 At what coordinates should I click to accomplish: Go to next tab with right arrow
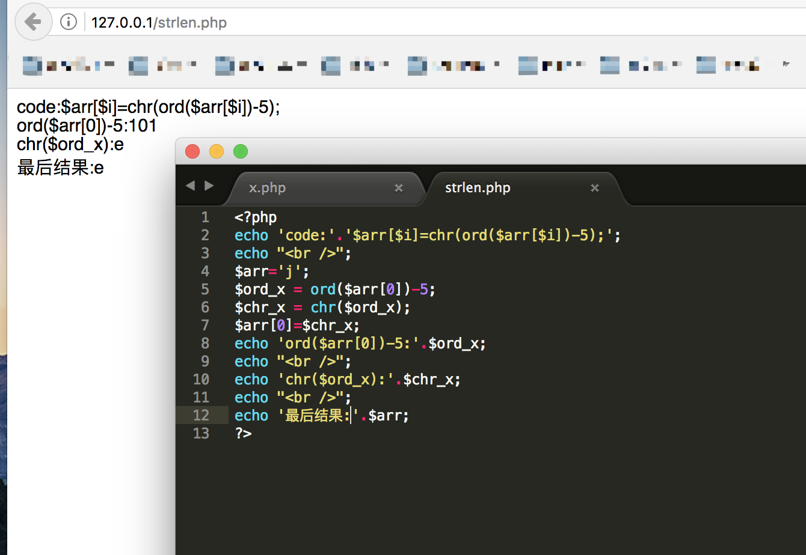pyautogui.click(x=209, y=186)
